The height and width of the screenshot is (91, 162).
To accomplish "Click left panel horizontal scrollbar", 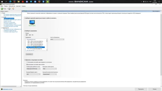I will (x=9, y=86).
